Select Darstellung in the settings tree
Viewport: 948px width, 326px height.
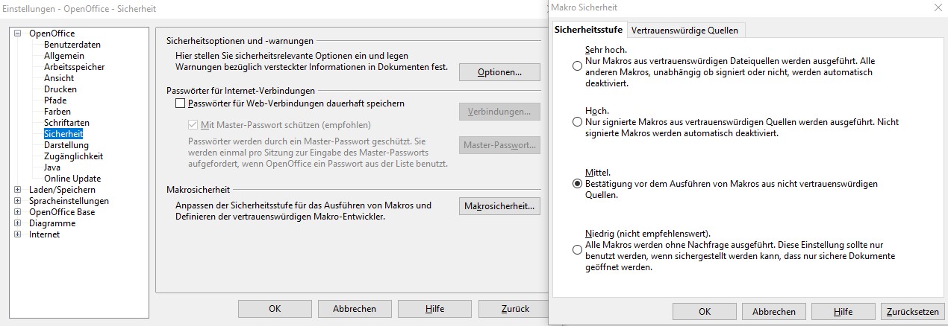point(66,145)
